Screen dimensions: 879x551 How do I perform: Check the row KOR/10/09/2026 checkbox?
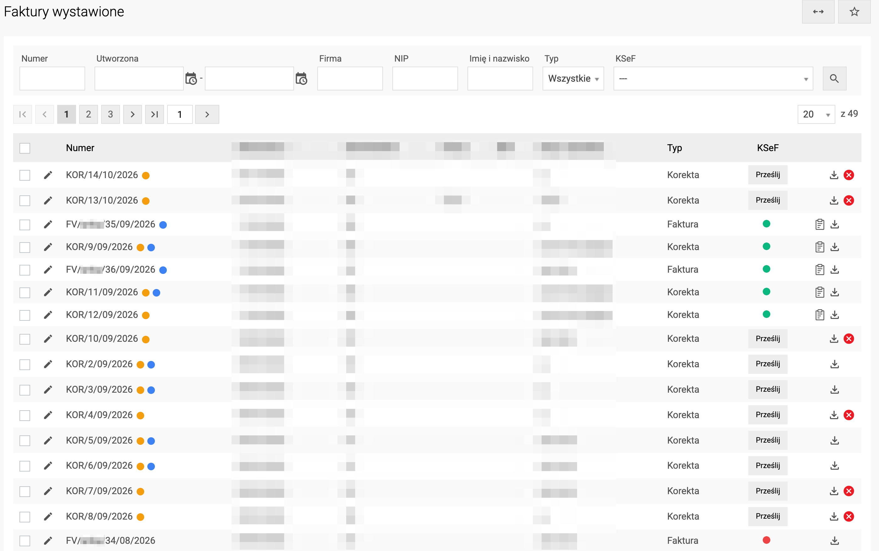(25, 339)
